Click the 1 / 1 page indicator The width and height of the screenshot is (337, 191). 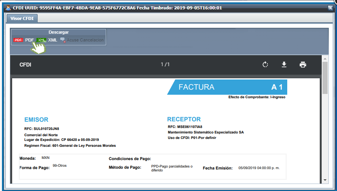(x=165, y=65)
